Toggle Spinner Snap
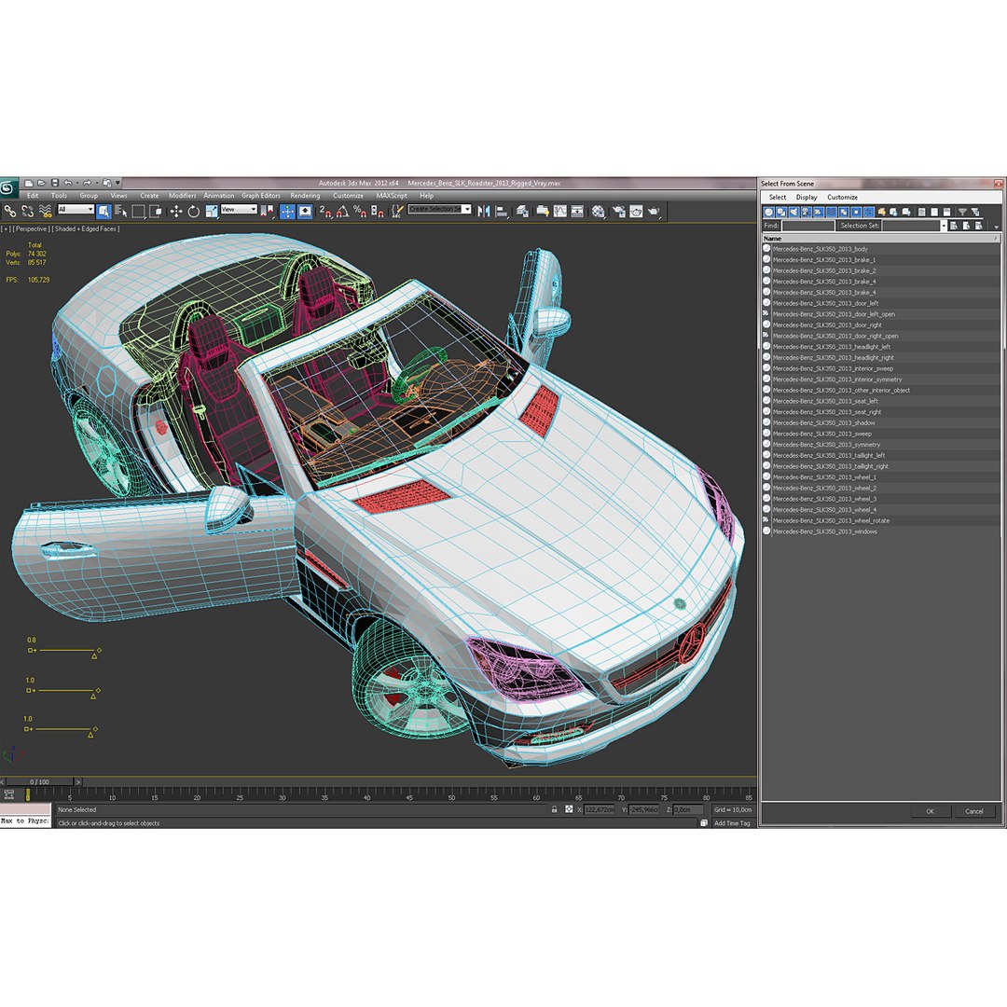Image resolution: width=1007 pixels, height=1007 pixels. pyautogui.click(x=378, y=211)
